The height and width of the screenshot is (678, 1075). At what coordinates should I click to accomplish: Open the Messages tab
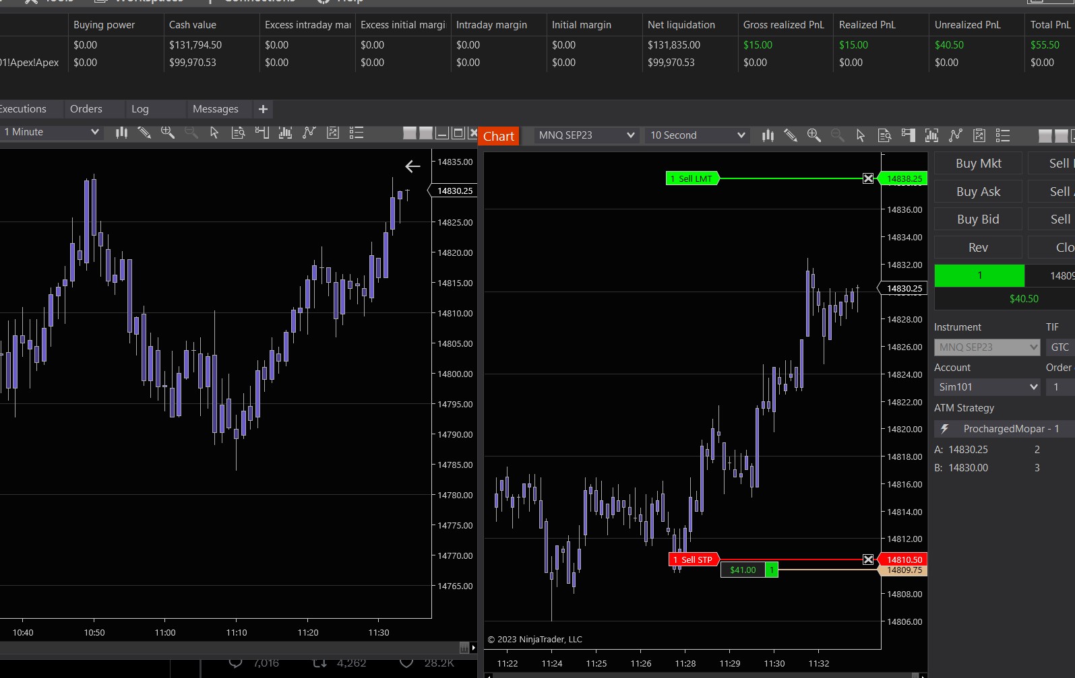coord(215,109)
